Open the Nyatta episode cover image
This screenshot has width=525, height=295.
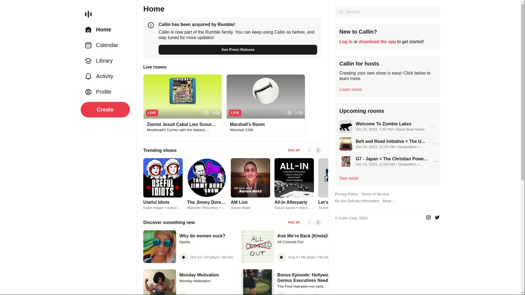coord(160,247)
